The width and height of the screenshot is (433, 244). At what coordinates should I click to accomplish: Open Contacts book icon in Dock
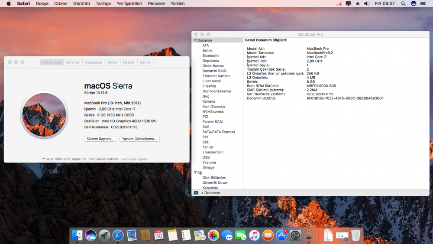[x=145, y=235]
